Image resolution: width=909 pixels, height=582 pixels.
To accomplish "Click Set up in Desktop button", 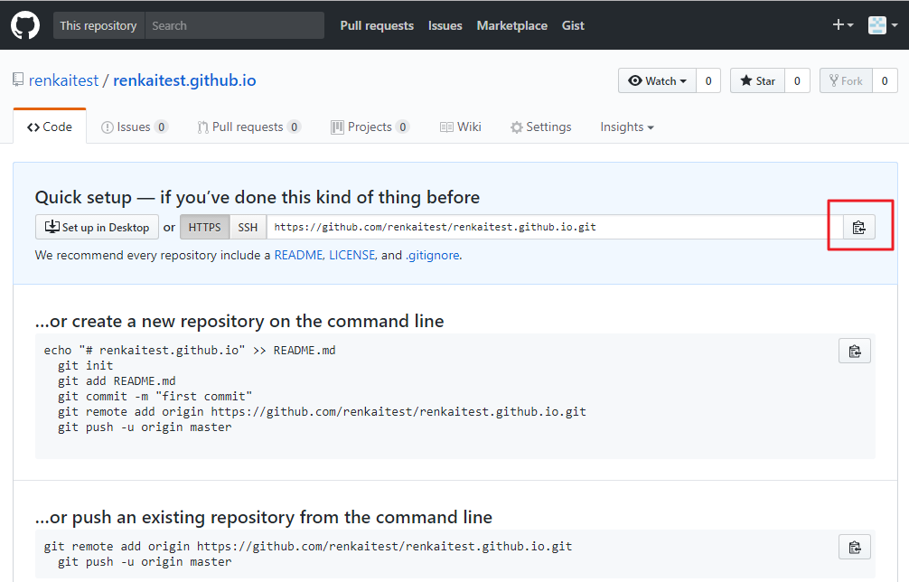I will (x=97, y=227).
